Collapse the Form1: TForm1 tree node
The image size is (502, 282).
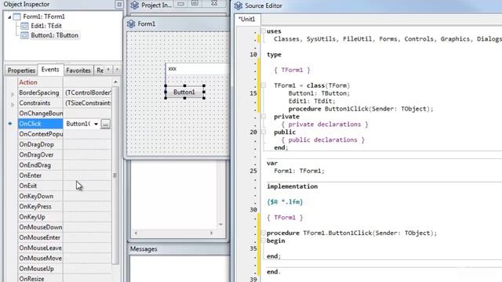coord(9,17)
